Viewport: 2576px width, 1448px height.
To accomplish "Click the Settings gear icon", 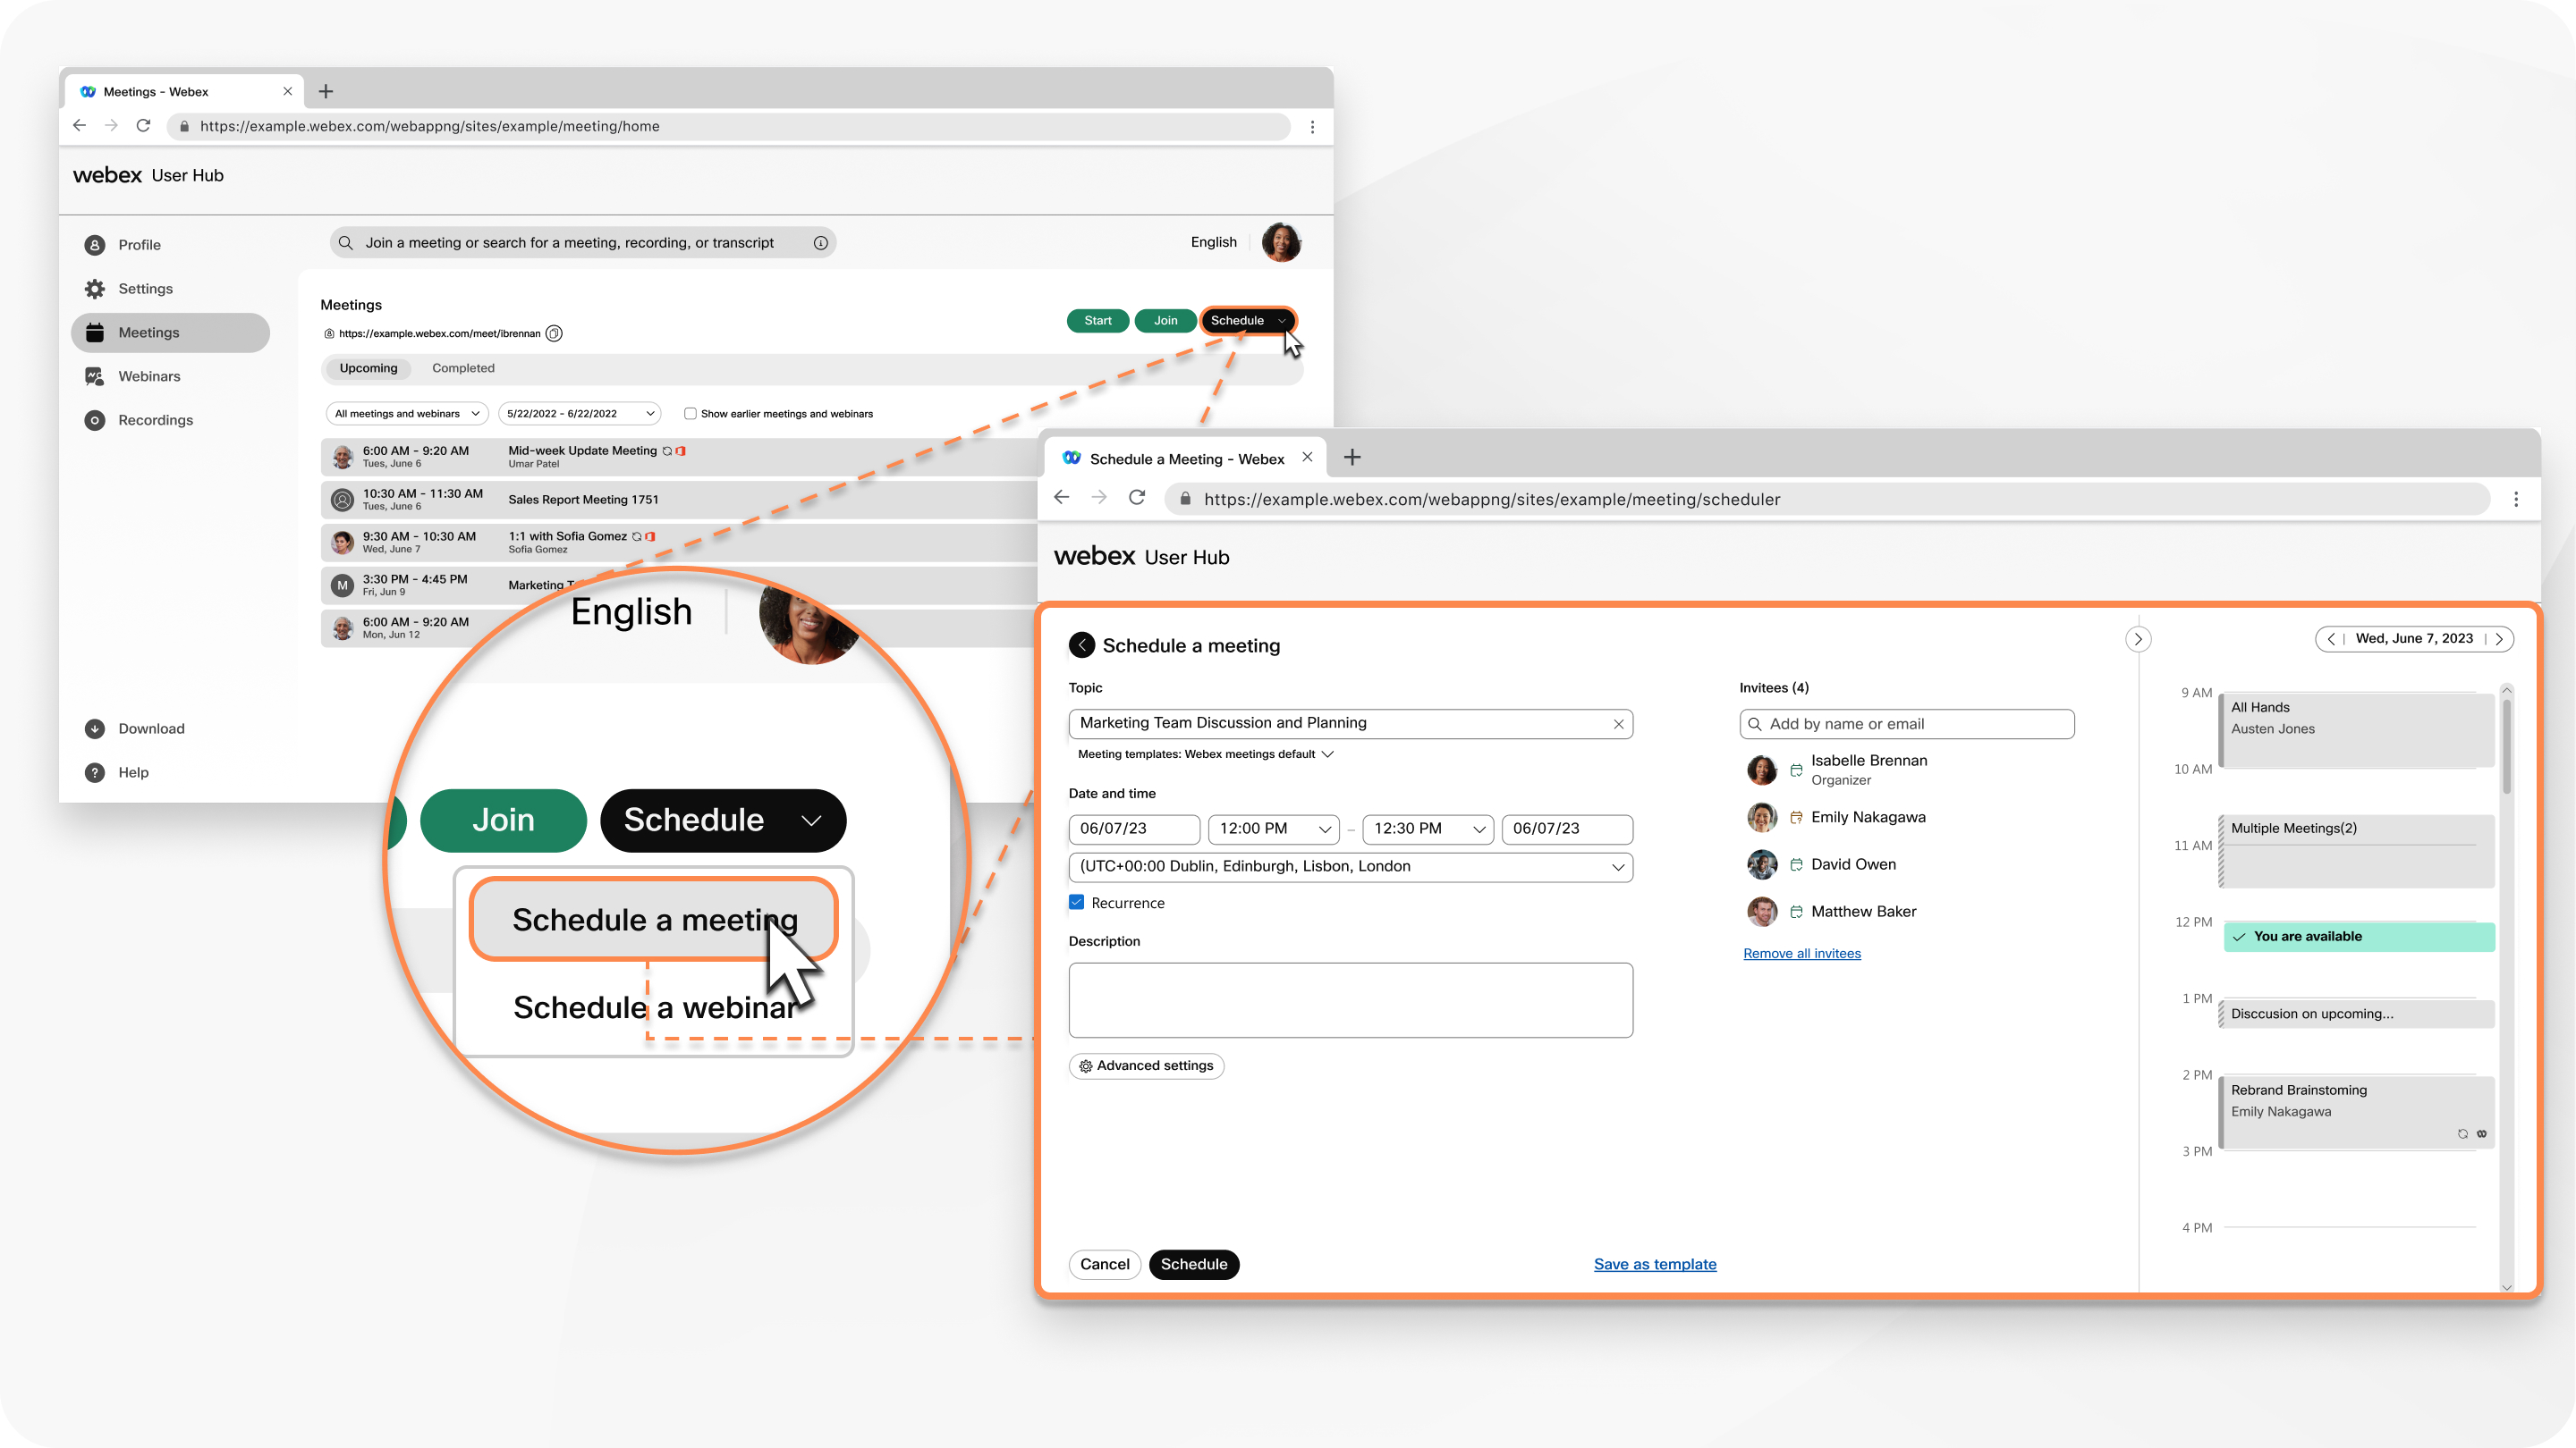I will click(x=94, y=288).
